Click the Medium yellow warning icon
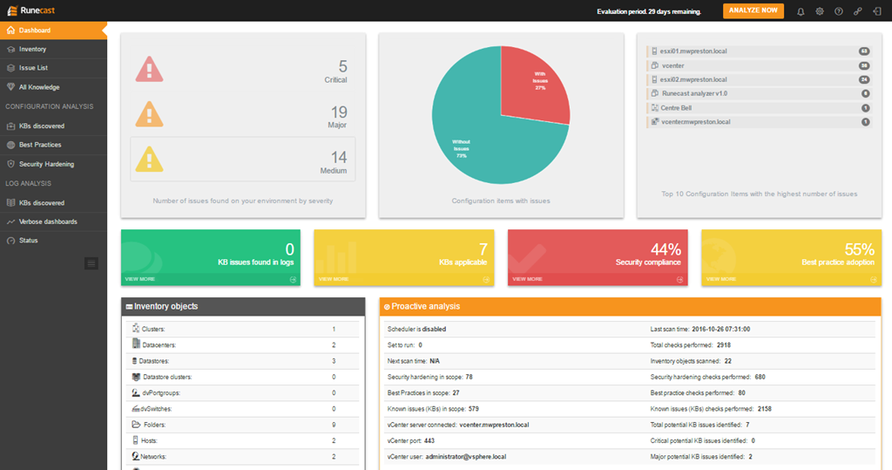The width and height of the screenshot is (892, 470). 149,160
